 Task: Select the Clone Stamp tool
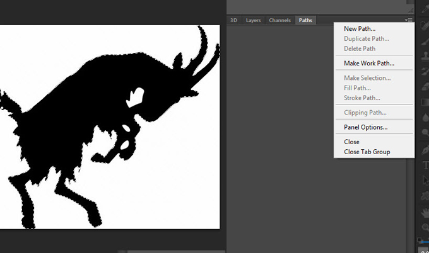click(425, 57)
